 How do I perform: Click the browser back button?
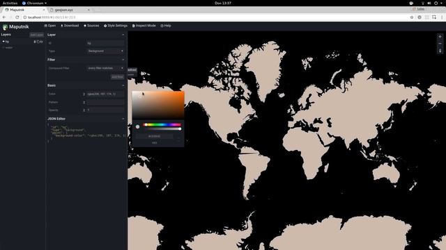click(4, 17)
